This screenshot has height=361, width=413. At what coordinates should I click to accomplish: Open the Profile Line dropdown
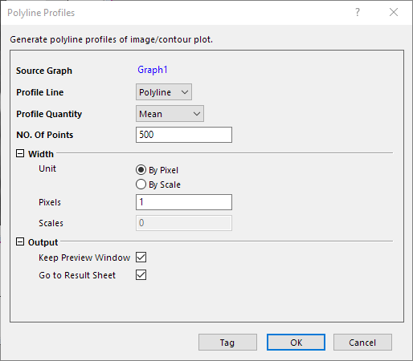164,92
